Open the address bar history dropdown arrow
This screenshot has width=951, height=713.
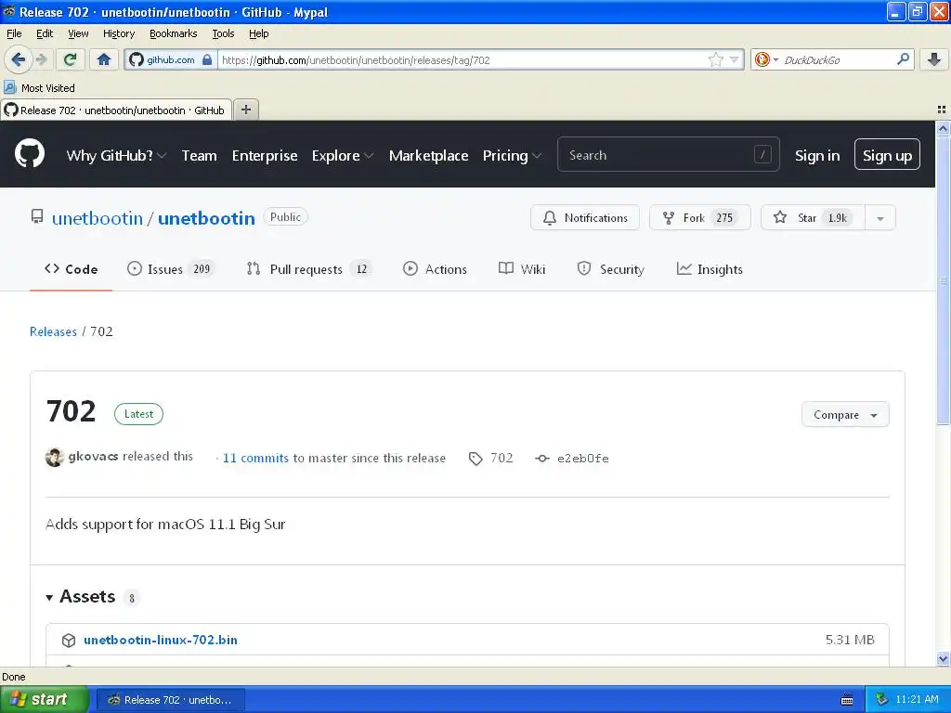(734, 59)
